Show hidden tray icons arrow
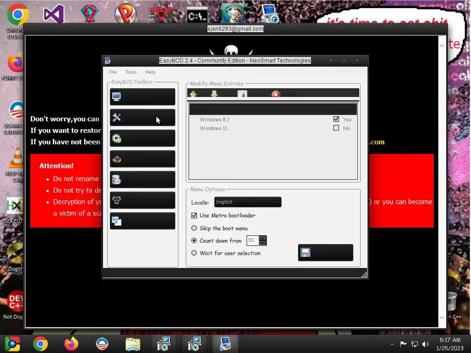The image size is (471, 353). pos(392,344)
